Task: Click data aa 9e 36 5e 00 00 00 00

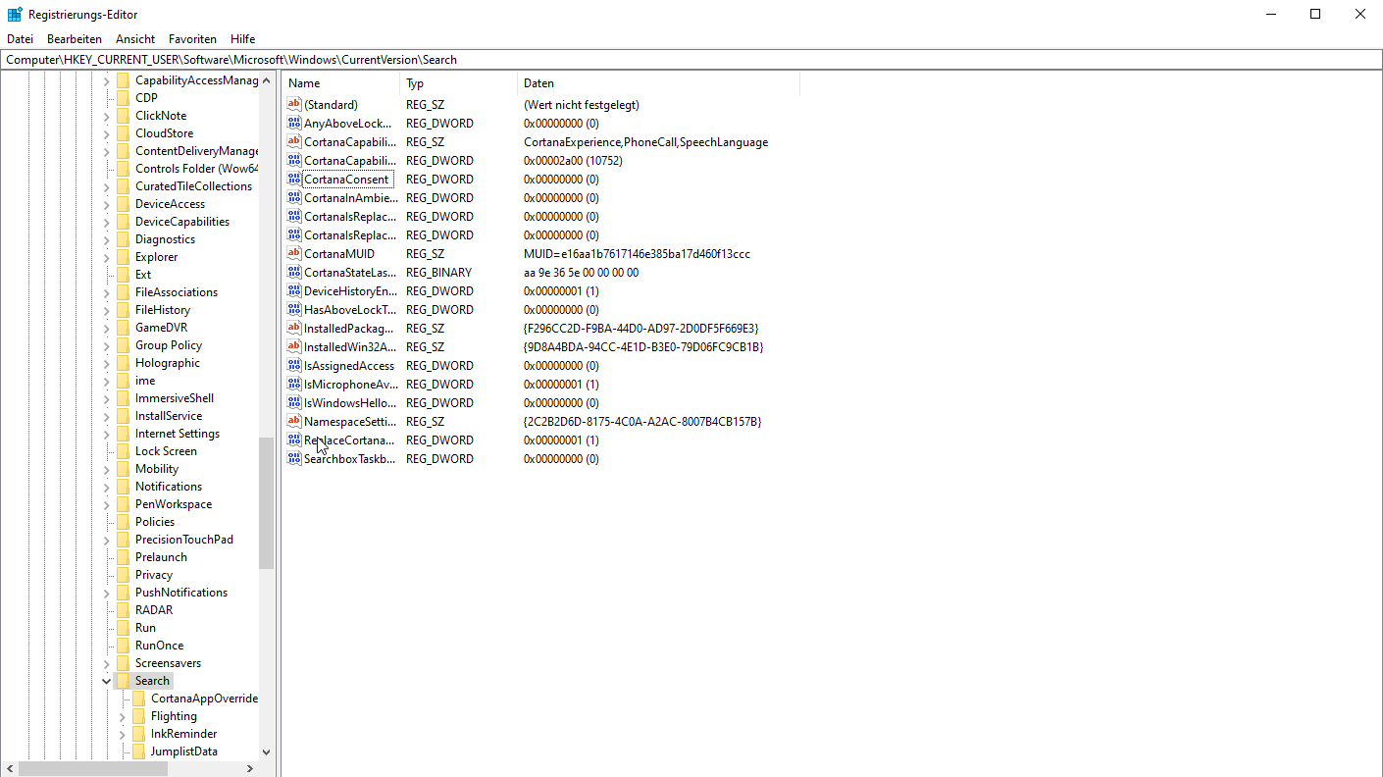Action: [x=581, y=273]
